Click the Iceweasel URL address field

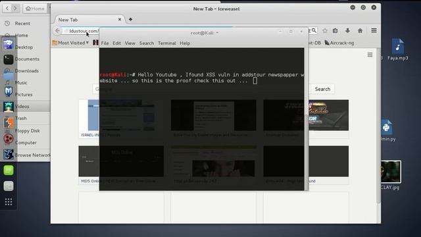pyautogui.click(x=81, y=31)
